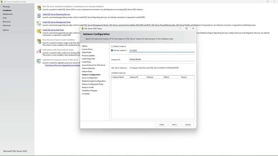Screen dimensions: 278x156
Task: Click the failover cluster installation icon
Action: 39,41
